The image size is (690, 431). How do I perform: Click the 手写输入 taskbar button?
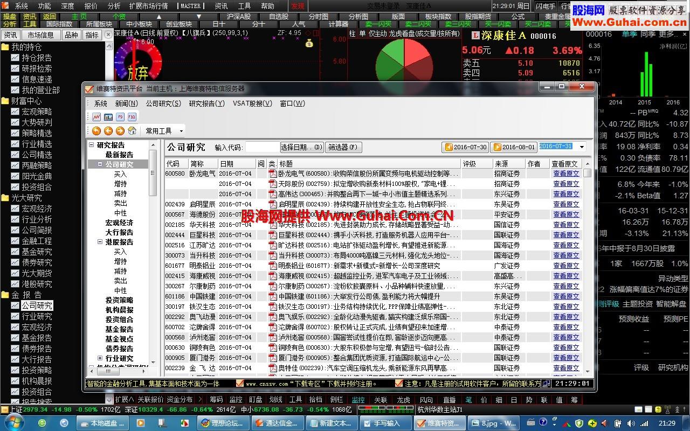tap(386, 423)
